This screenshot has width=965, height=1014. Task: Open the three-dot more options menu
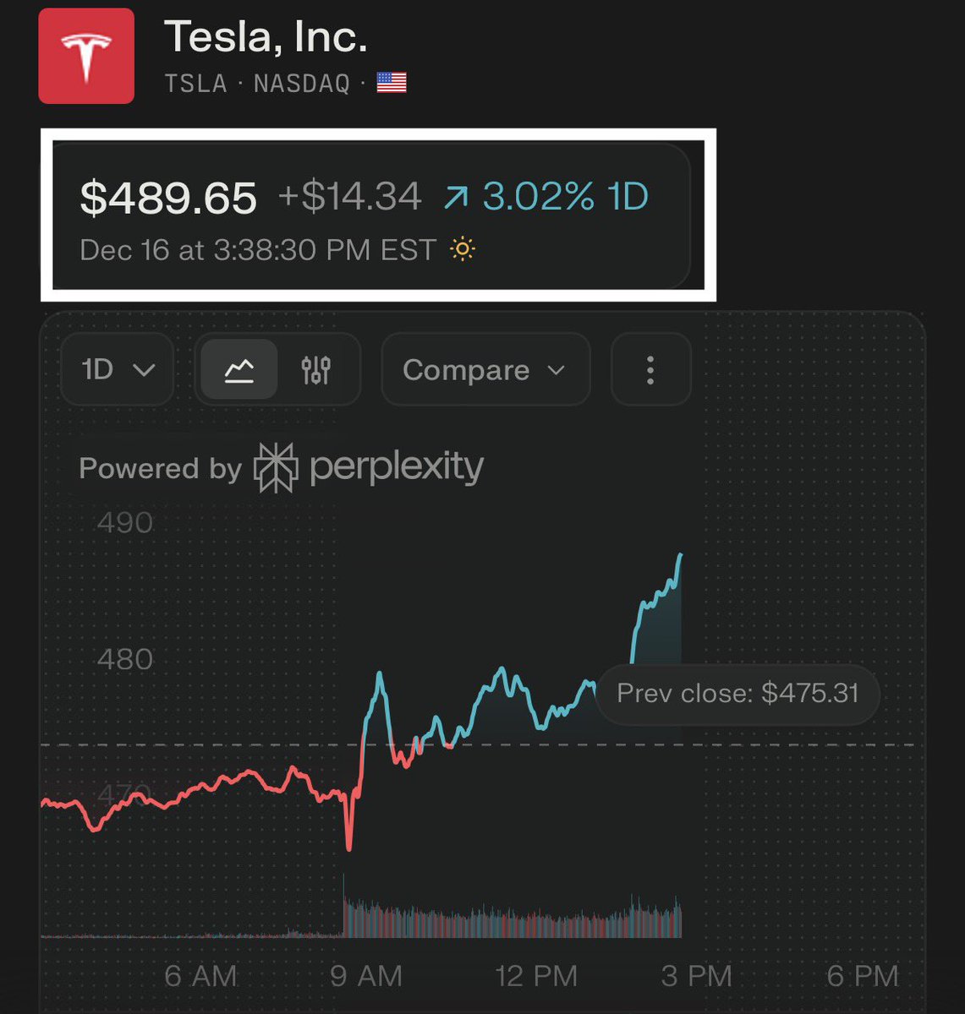[650, 370]
